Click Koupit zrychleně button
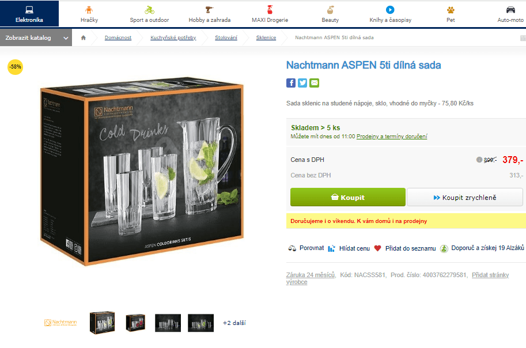 465,197
